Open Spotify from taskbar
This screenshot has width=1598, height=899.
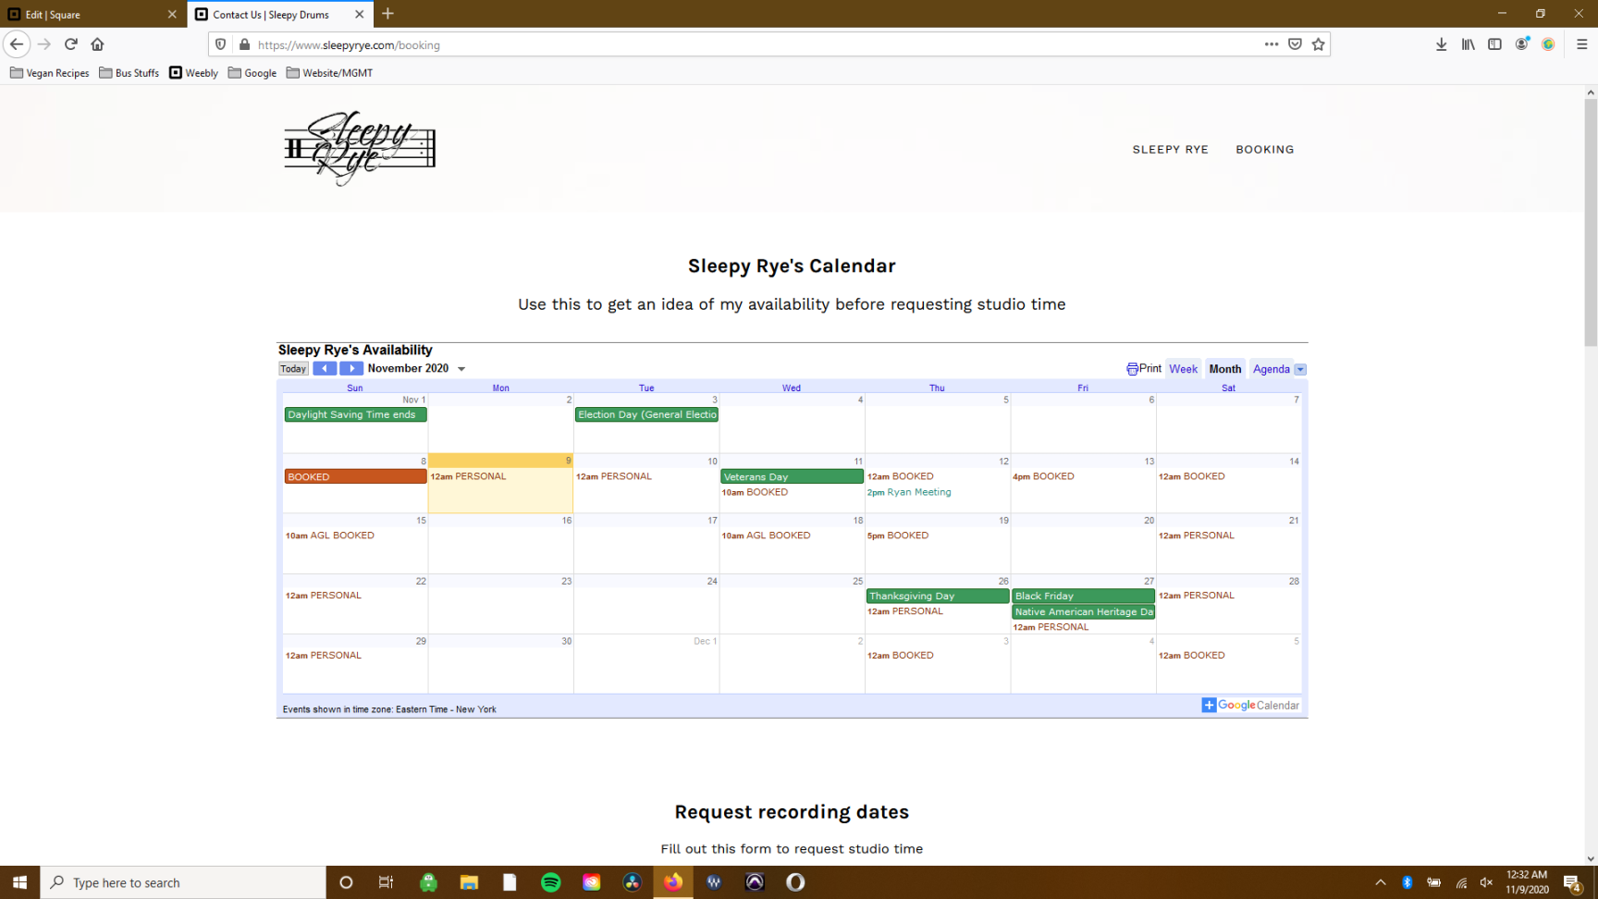tap(551, 882)
